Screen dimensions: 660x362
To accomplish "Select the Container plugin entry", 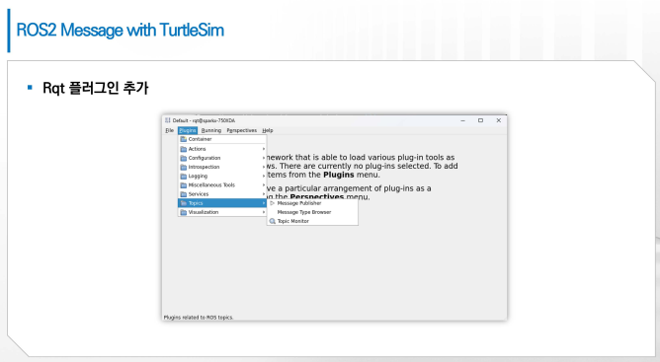I will click(222, 139).
